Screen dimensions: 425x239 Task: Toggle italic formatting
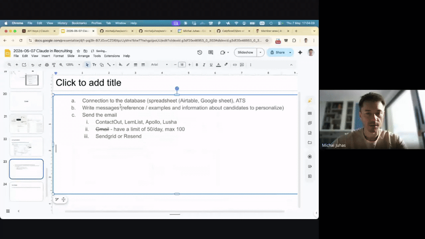pyautogui.click(x=204, y=65)
